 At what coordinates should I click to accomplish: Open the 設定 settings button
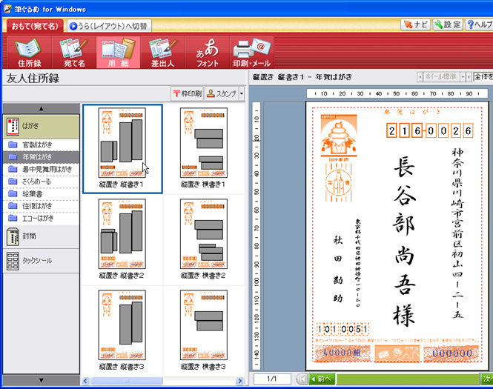pyautogui.click(x=448, y=25)
